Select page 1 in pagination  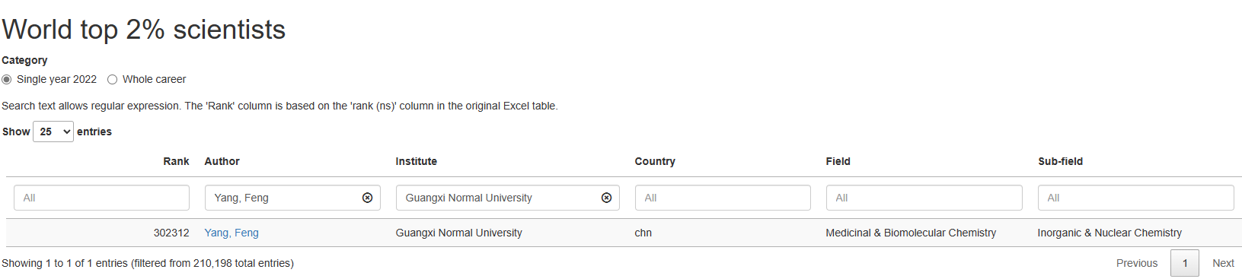(1185, 263)
